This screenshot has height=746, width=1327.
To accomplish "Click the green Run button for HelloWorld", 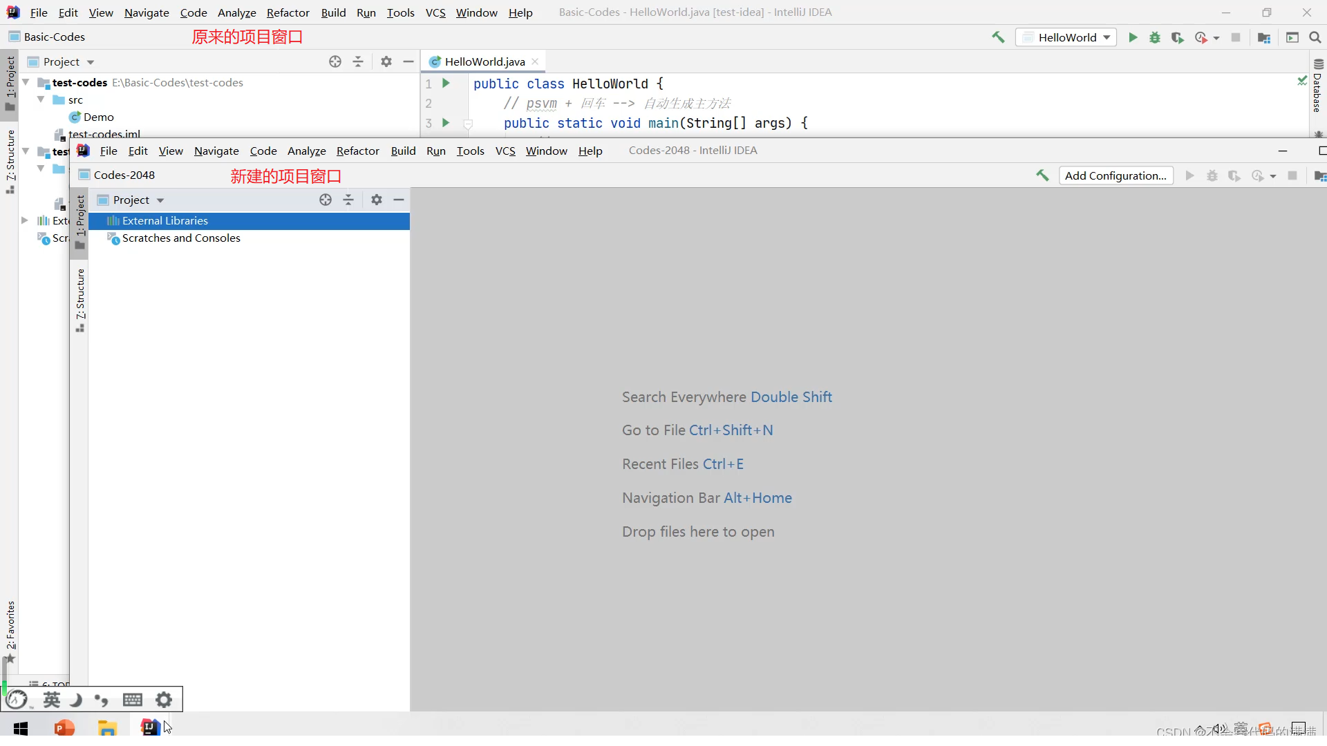I will [x=1133, y=37].
